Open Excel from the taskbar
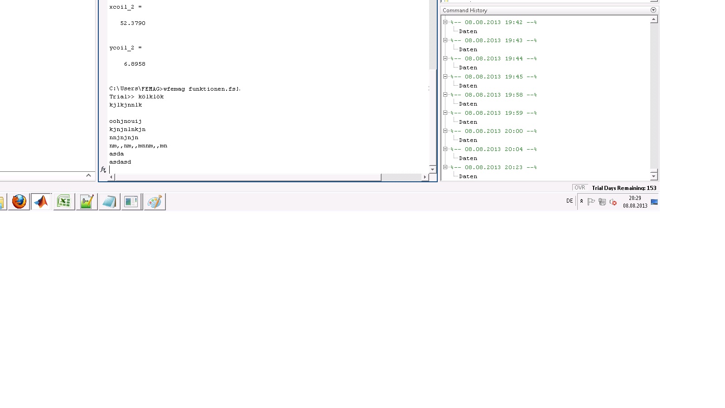 tap(64, 202)
